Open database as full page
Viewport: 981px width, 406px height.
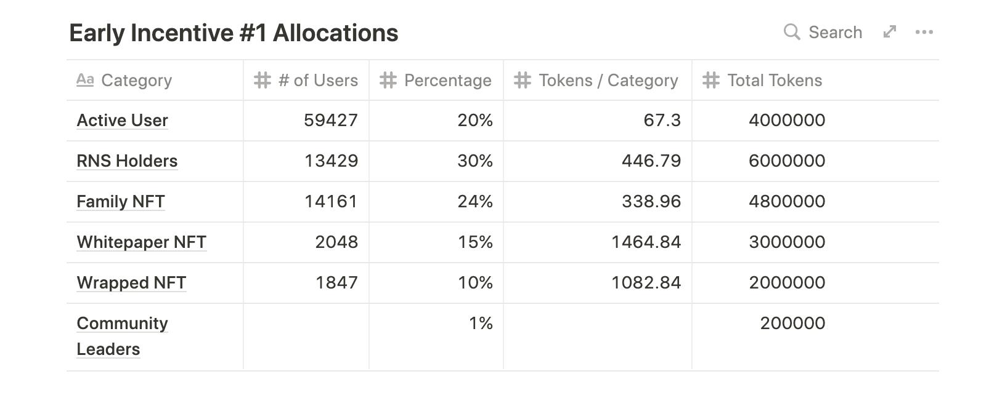pyautogui.click(x=890, y=32)
